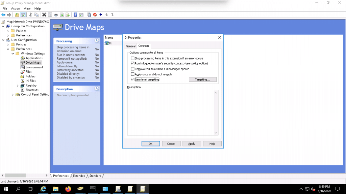Collapse the Computer Configuration tree node

[x=3, y=26]
